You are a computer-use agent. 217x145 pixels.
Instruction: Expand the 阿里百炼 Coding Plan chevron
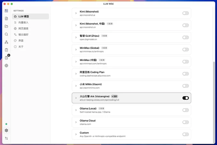(x=76, y=74)
